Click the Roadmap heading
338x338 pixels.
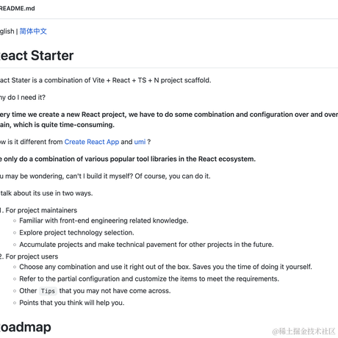[x=26, y=327]
